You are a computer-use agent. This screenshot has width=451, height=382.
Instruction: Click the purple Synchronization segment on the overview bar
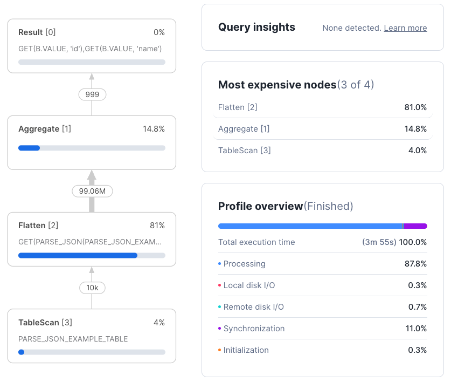click(415, 226)
